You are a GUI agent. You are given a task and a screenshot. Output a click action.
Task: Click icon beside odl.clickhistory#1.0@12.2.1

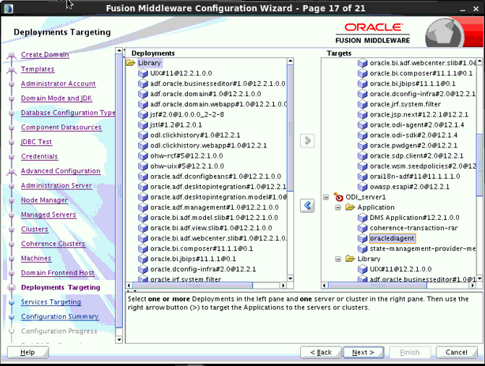pos(143,135)
